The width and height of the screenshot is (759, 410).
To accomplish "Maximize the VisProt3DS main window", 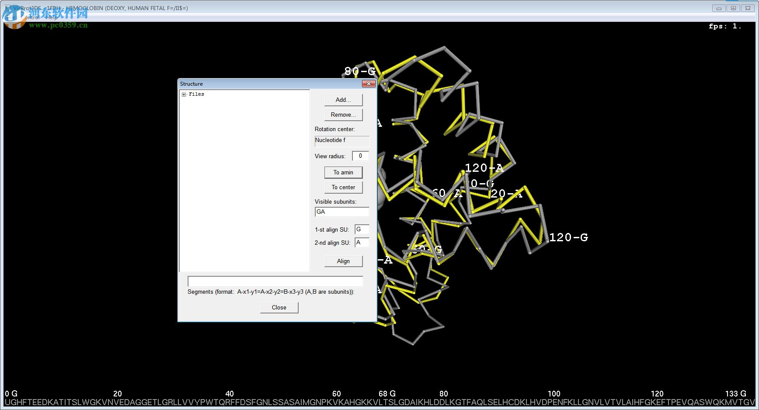I will 733,8.
